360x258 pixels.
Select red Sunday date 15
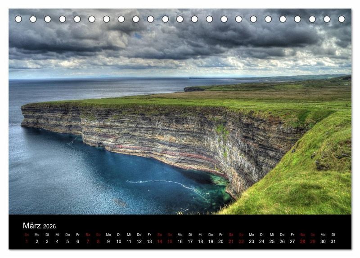[x=170, y=241]
